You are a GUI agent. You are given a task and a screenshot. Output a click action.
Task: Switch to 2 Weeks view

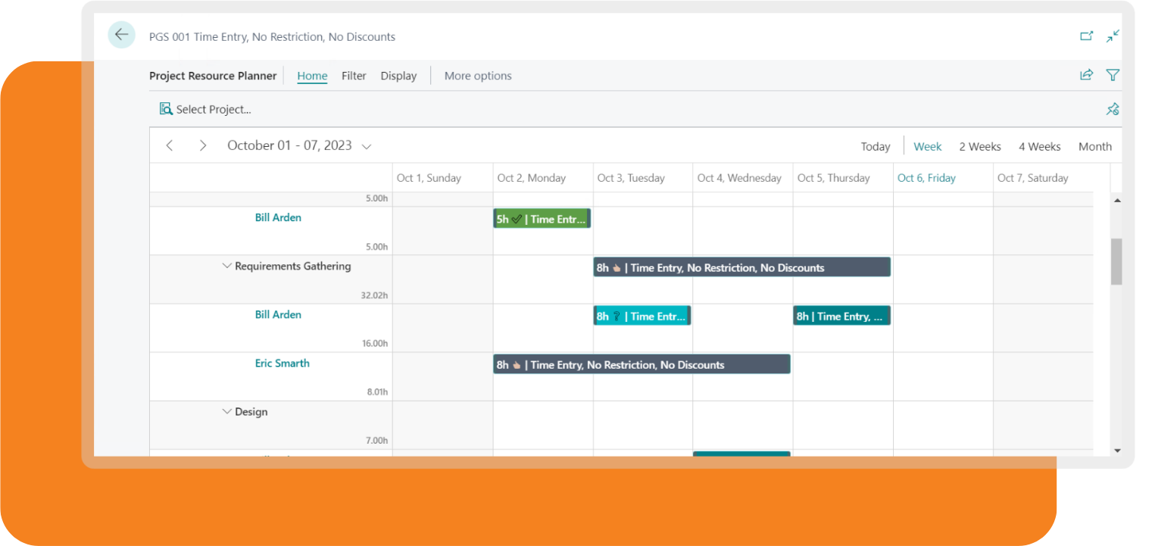pyautogui.click(x=979, y=145)
